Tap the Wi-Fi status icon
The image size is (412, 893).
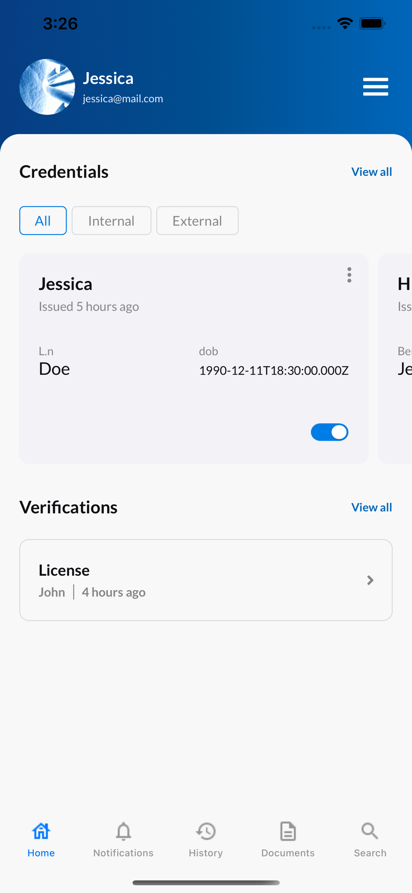click(x=345, y=23)
